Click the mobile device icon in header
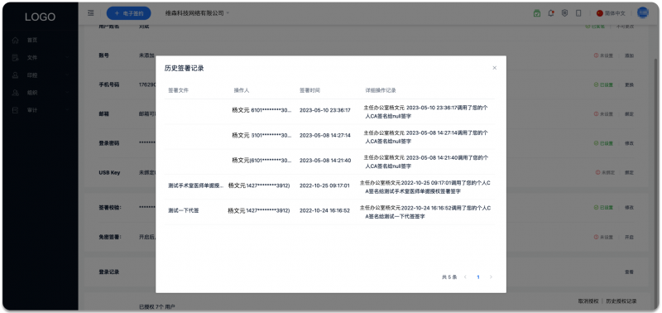 [x=578, y=13]
